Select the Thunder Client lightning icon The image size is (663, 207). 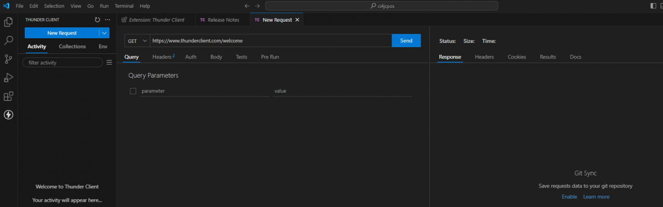(x=8, y=115)
